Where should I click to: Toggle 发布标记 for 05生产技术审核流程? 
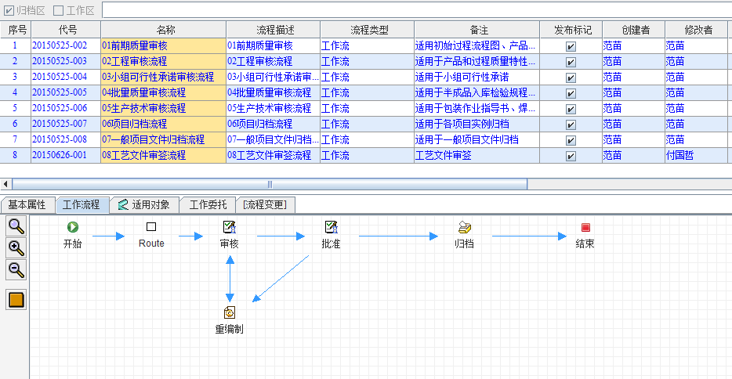click(571, 109)
